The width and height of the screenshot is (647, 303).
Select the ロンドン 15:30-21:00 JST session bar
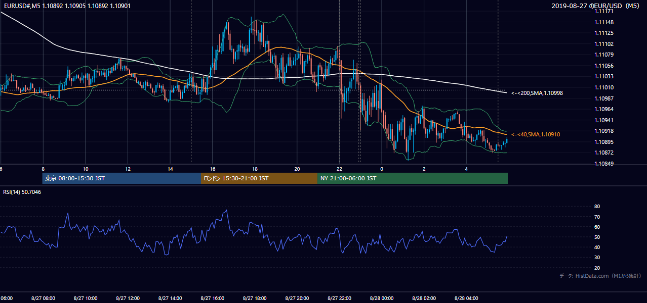click(259, 178)
